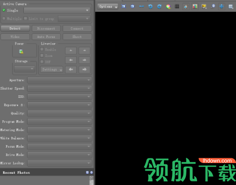The width and height of the screenshot is (236, 185).
Task: Click the medium right arrow beside Zoom
Action: click(x=84, y=60)
